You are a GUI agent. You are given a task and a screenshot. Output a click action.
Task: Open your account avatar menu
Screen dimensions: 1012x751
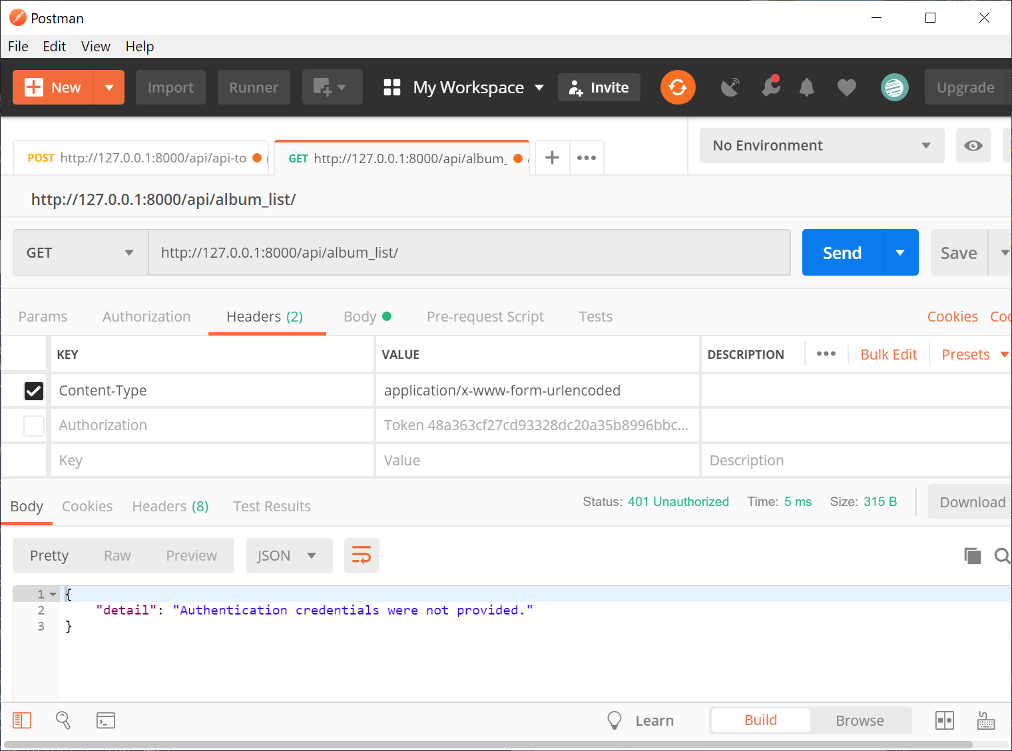(x=895, y=87)
